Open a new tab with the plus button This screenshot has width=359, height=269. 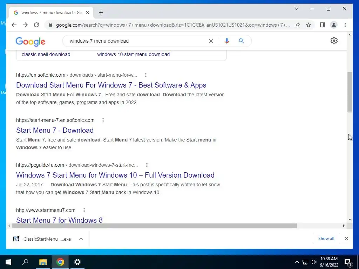tap(101, 13)
